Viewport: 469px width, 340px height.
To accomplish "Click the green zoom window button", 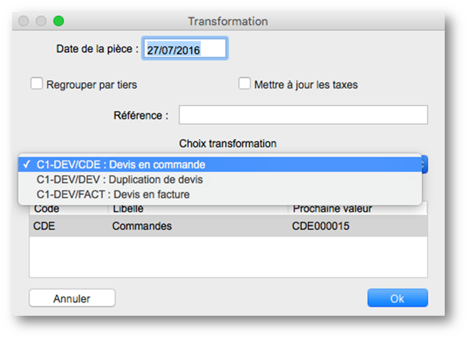I will click(x=58, y=21).
